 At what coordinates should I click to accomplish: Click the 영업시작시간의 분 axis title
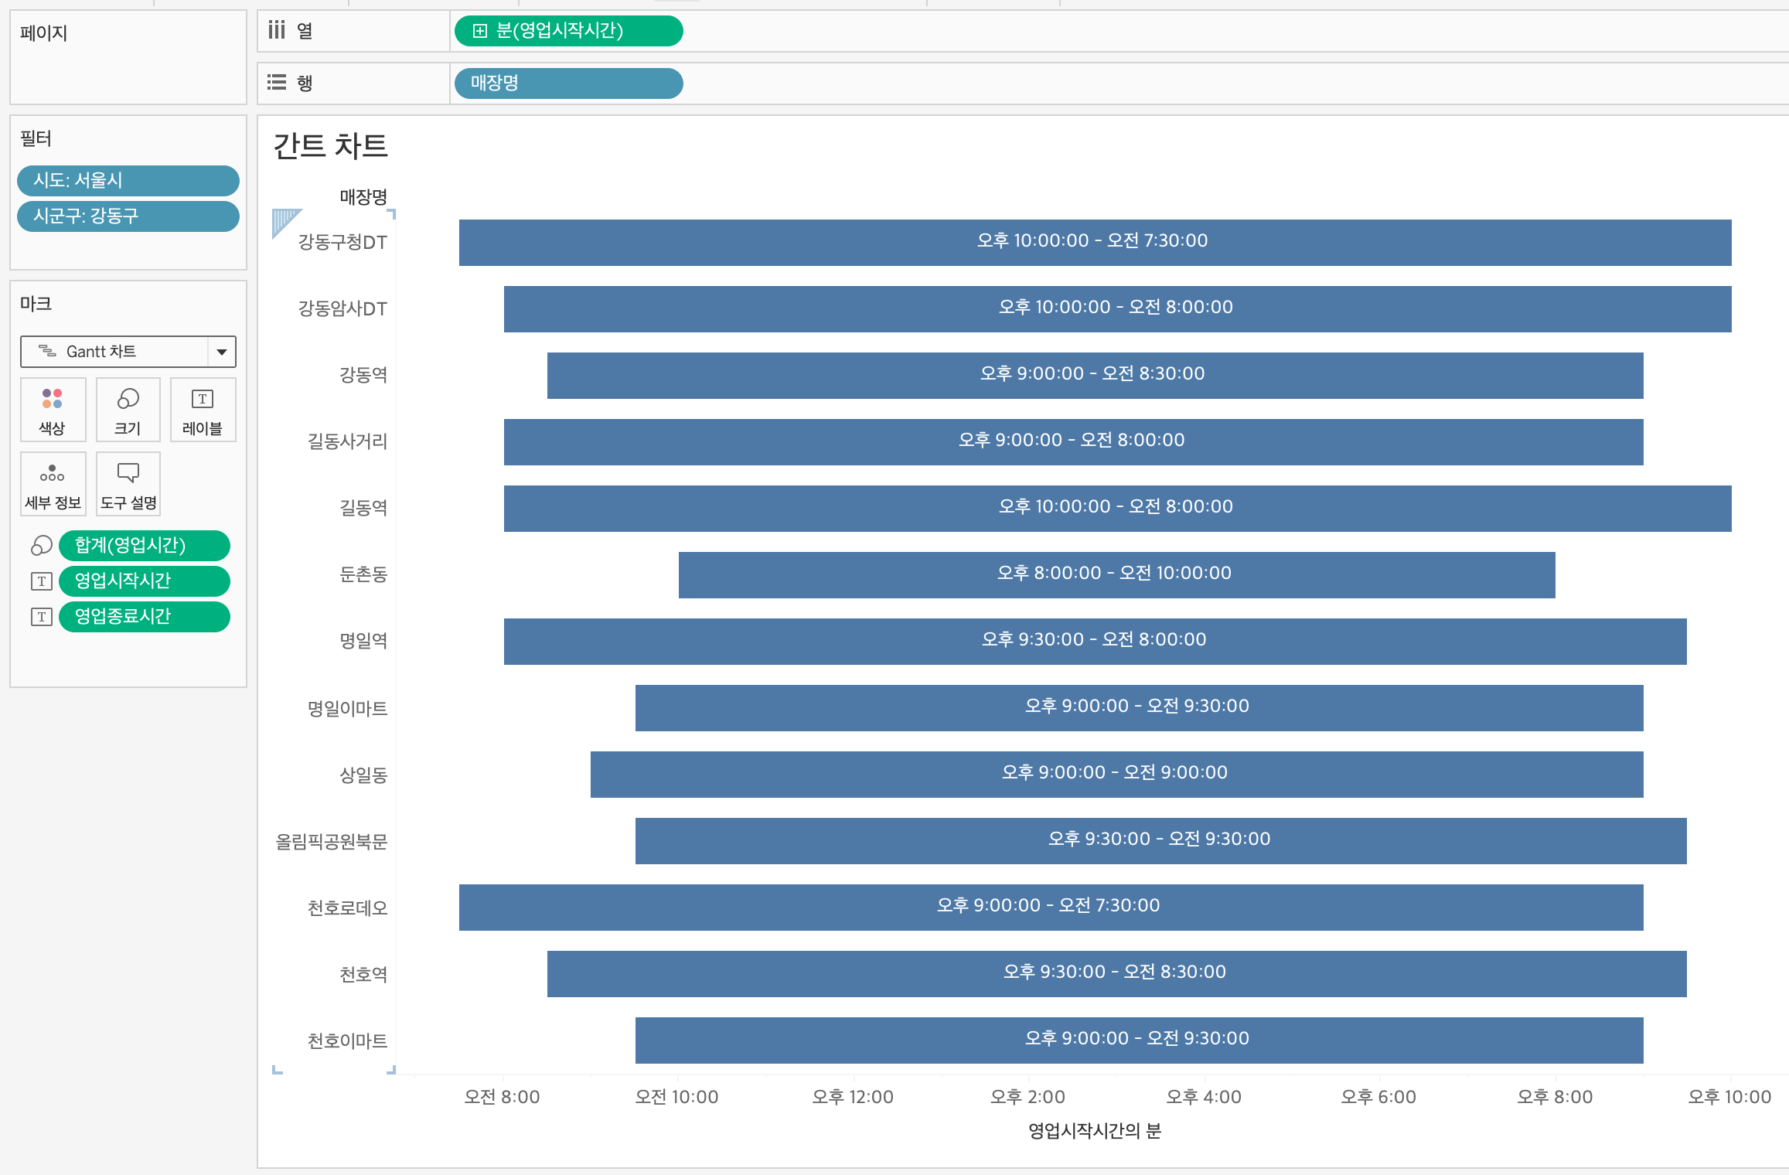pyautogui.click(x=1094, y=1131)
